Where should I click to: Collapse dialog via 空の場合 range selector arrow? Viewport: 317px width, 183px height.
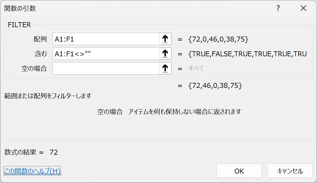[x=165, y=68]
